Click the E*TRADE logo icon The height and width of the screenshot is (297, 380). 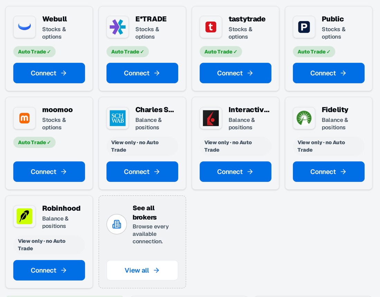(117, 27)
